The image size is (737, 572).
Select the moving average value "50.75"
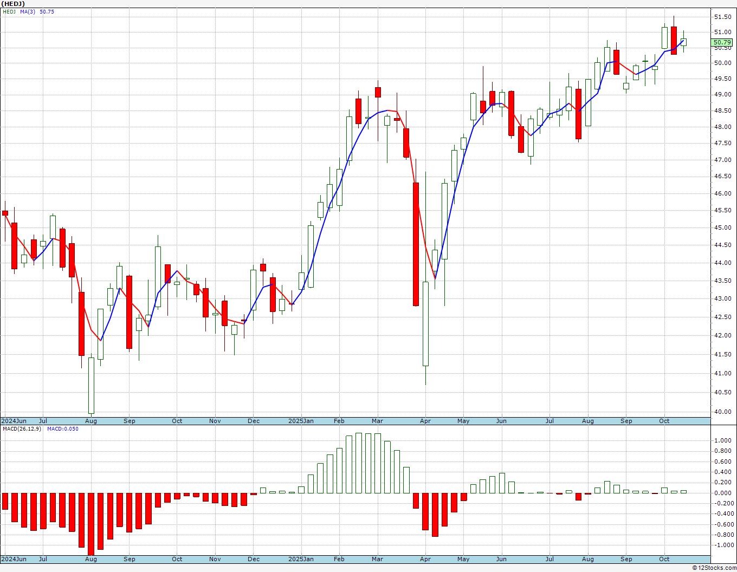click(47, 11)
